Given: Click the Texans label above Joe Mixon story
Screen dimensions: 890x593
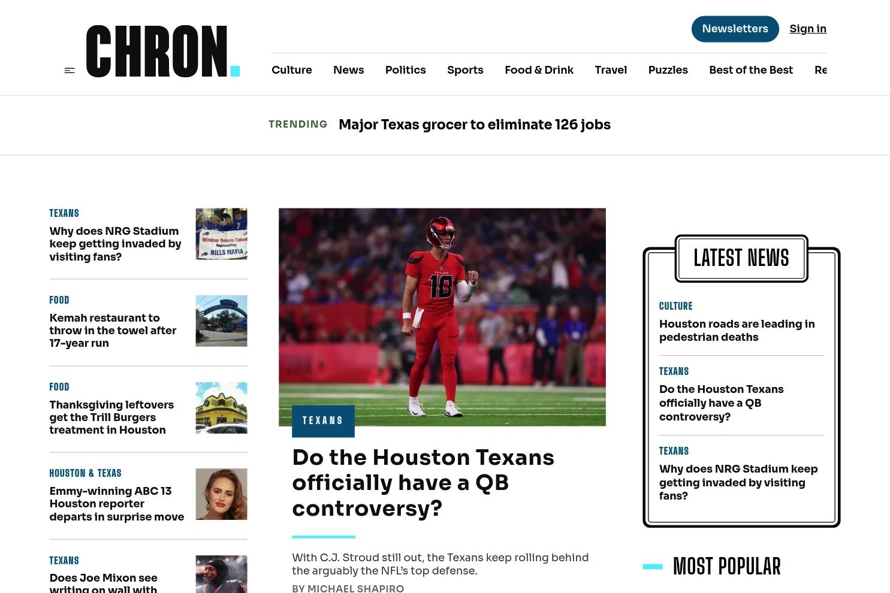Looking at the screenshot, I should pyautogui.click(x=64, y=561).
